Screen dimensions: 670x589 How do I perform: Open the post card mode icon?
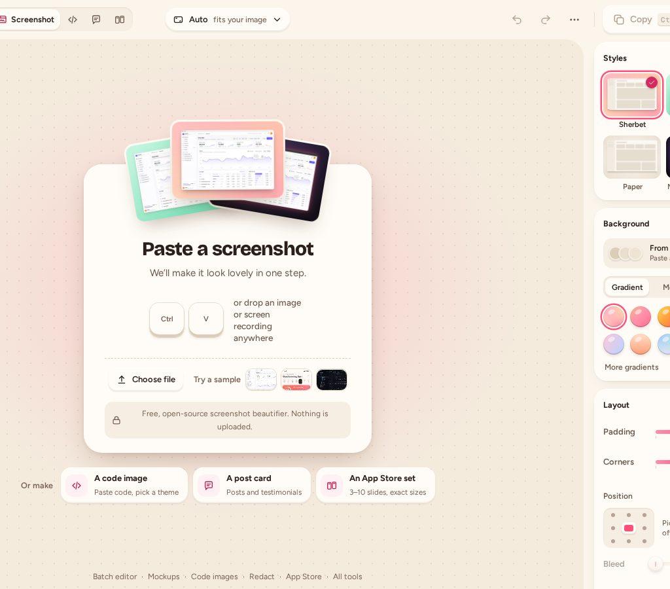pos(96,20)
